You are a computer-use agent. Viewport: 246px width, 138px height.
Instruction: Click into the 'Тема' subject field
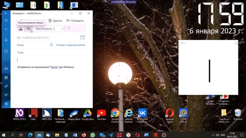pyautogui.click(x=52, y=53)
